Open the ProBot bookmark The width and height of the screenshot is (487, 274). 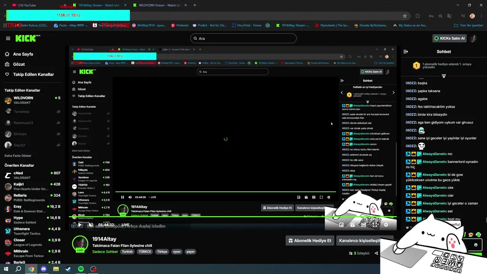pos(209,25)
